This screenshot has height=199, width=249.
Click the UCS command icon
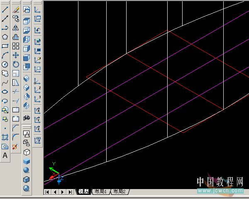tap(37, 10)
